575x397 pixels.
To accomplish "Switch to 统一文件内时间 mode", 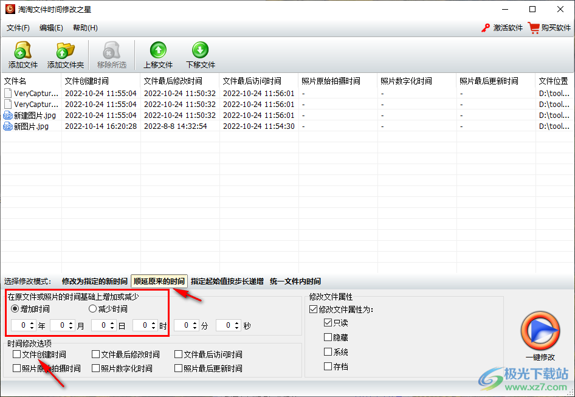I will [x=295, y=281].
